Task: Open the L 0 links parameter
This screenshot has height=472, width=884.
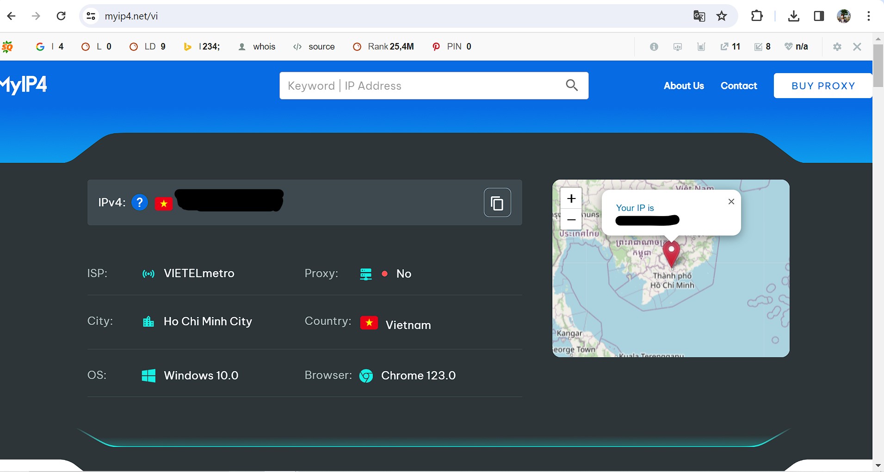Action: (97, 47)
